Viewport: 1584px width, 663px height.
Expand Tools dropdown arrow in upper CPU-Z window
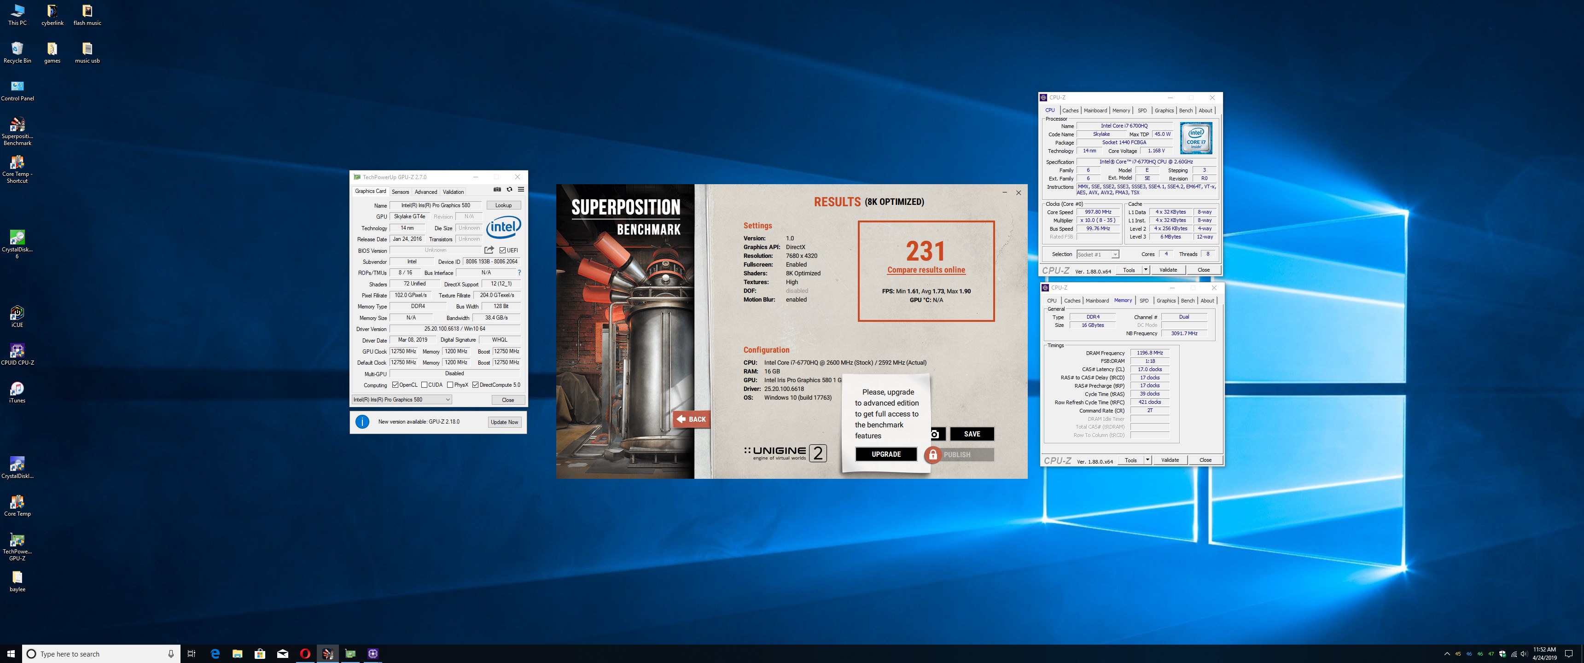[x=1146, y=270]
